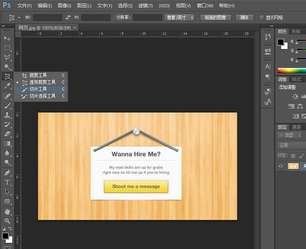The height and width of the screenshot is (249, 306).
Task: Click the color spectrum ramp bar
Action: (x=291, y=71)
